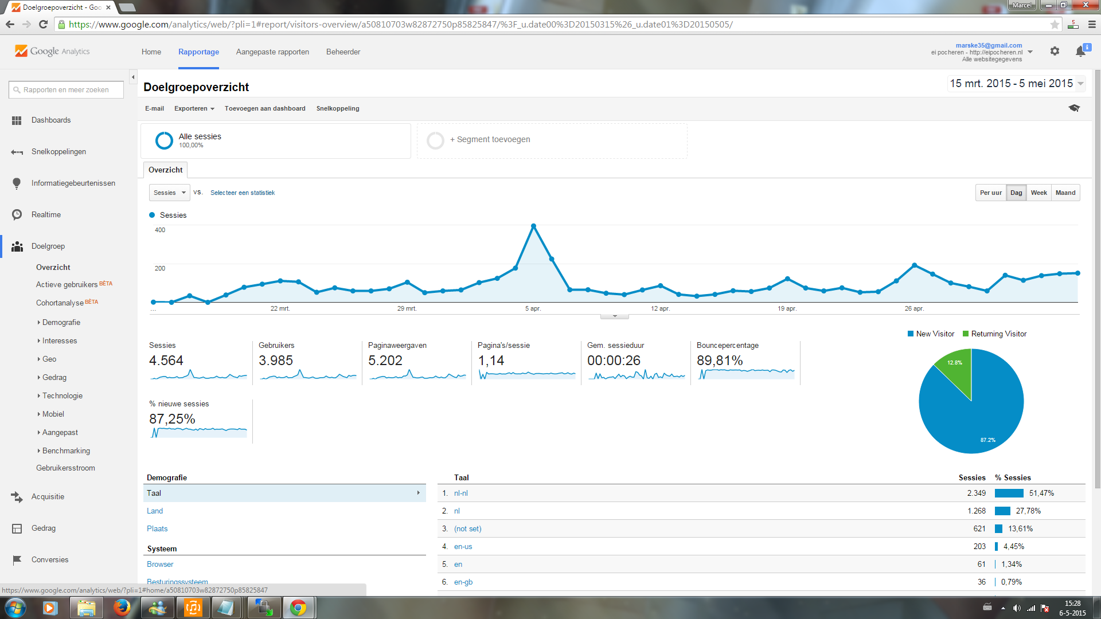This screenshot has width=1101, height=619.
Task: Switch graph to Dag view
Action: click(1016, 193)
